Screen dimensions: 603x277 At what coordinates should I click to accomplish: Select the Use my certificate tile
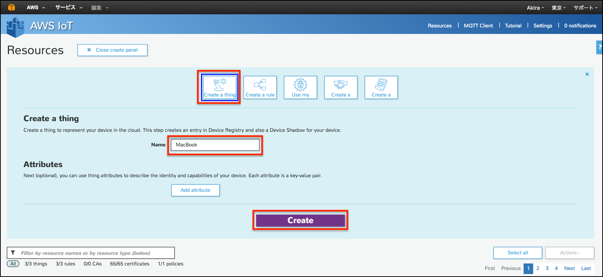click(x=301, y=87)
